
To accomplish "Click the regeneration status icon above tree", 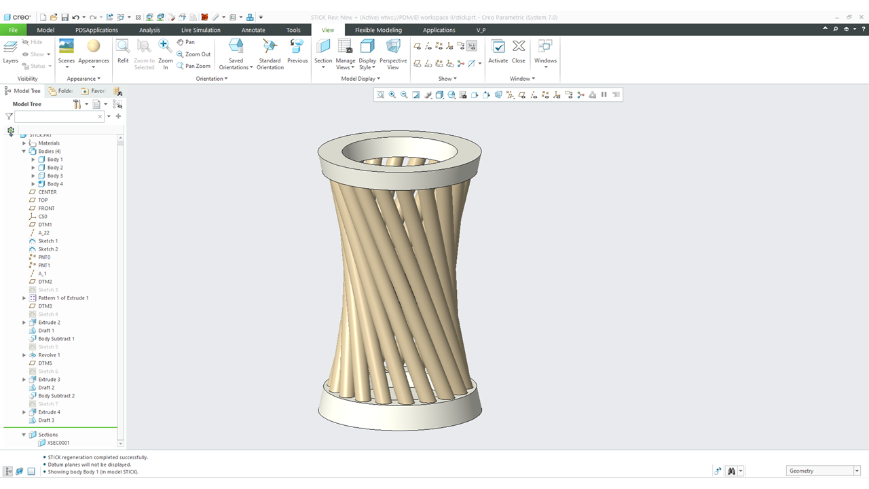I will pos(11,131).
